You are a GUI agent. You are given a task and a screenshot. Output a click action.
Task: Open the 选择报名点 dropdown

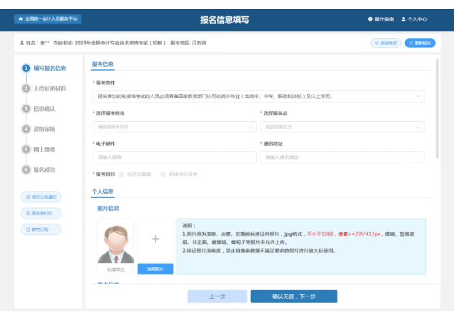(x=342, y=127)
